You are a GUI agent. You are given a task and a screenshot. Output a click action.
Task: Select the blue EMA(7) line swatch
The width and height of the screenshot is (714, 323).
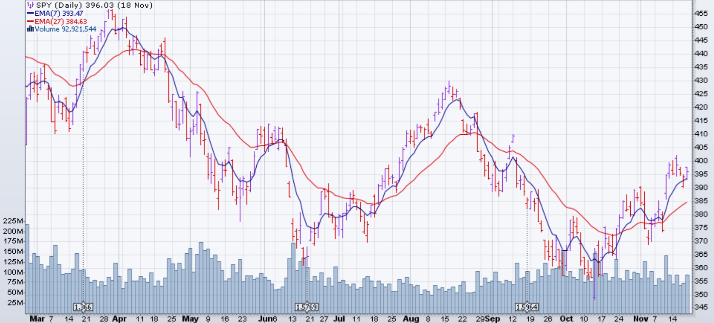(30, 14)
